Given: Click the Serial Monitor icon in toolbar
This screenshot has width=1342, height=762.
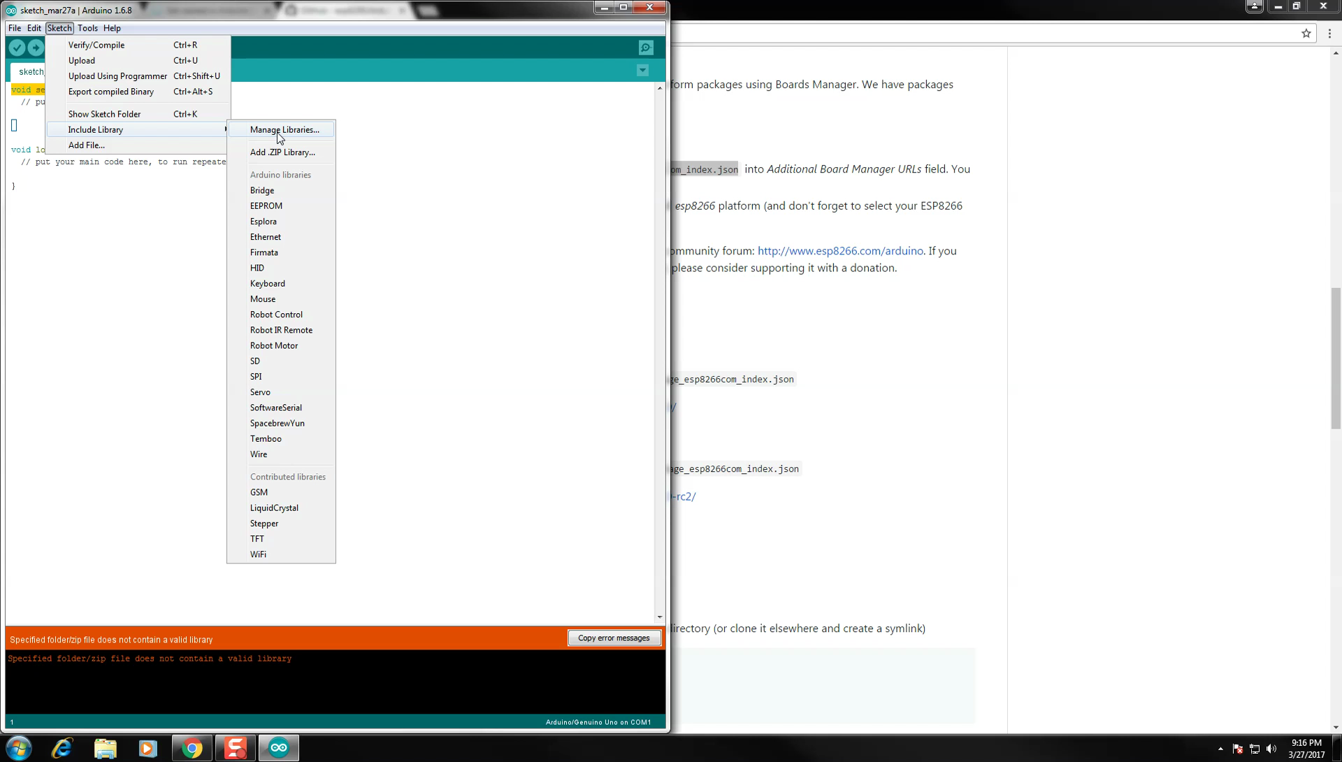Looking at the screenshot, I should pyautogui.click(x=645, y=47).
